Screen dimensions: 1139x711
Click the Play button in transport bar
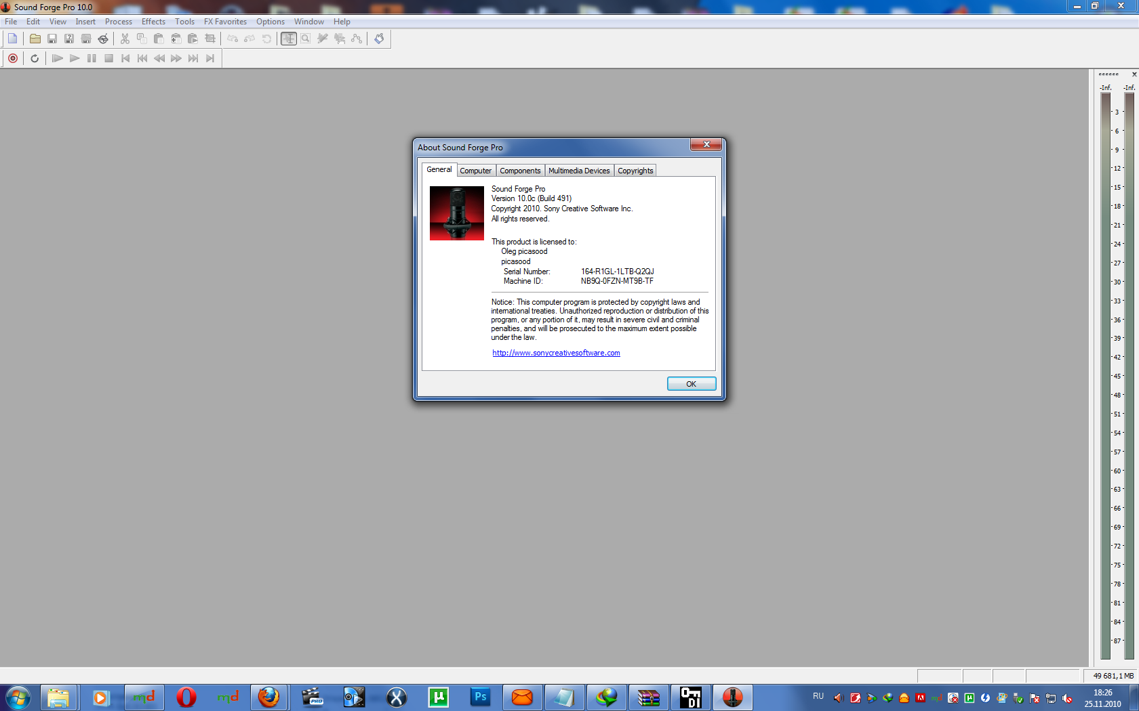75,58
